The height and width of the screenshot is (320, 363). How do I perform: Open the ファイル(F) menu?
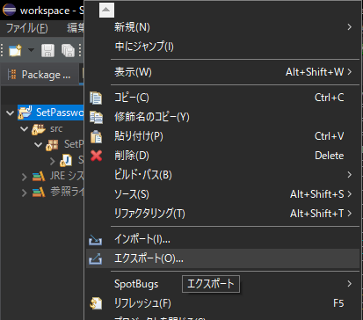coord(27,28)
